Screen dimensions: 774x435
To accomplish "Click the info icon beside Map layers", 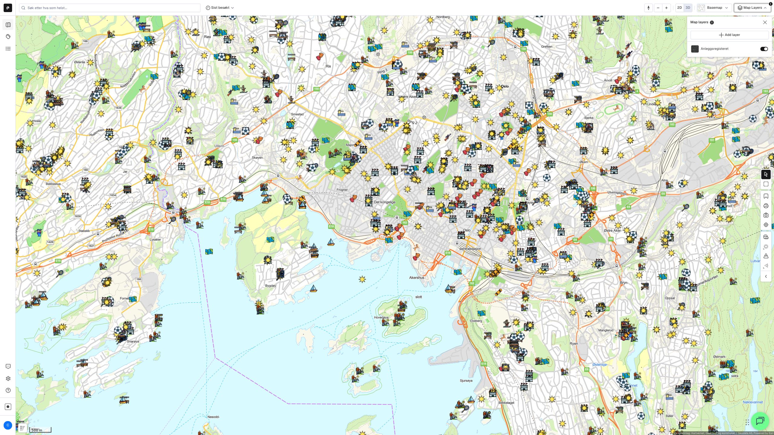I will (712, 22).
